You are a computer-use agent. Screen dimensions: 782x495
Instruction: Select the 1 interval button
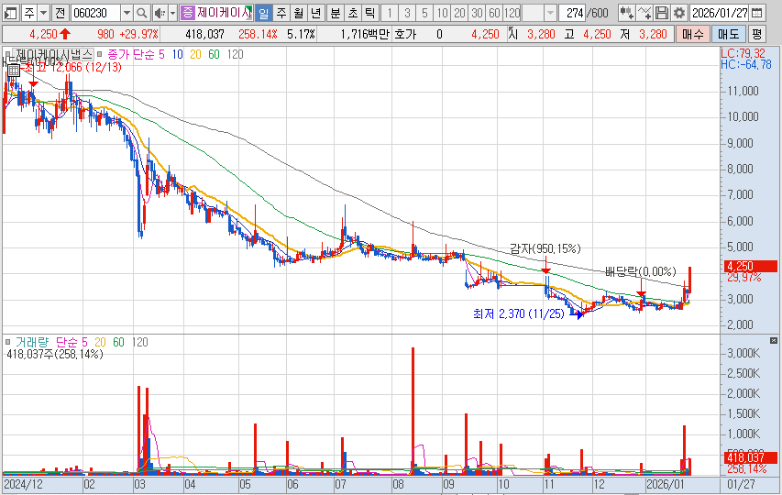(x=390, y=13)
